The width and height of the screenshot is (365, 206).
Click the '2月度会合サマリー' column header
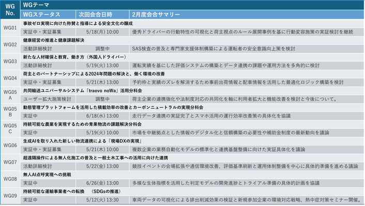pyautogui.click(x=247, y=14)
